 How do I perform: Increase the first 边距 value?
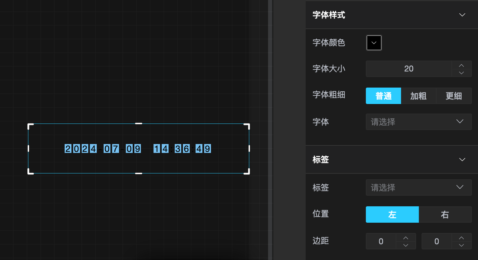coord(406,238)
